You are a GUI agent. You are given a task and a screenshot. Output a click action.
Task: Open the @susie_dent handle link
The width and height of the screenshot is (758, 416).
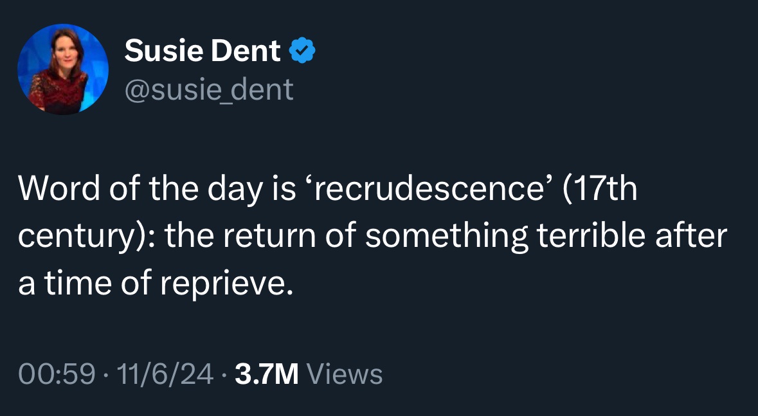pos(209,89)
